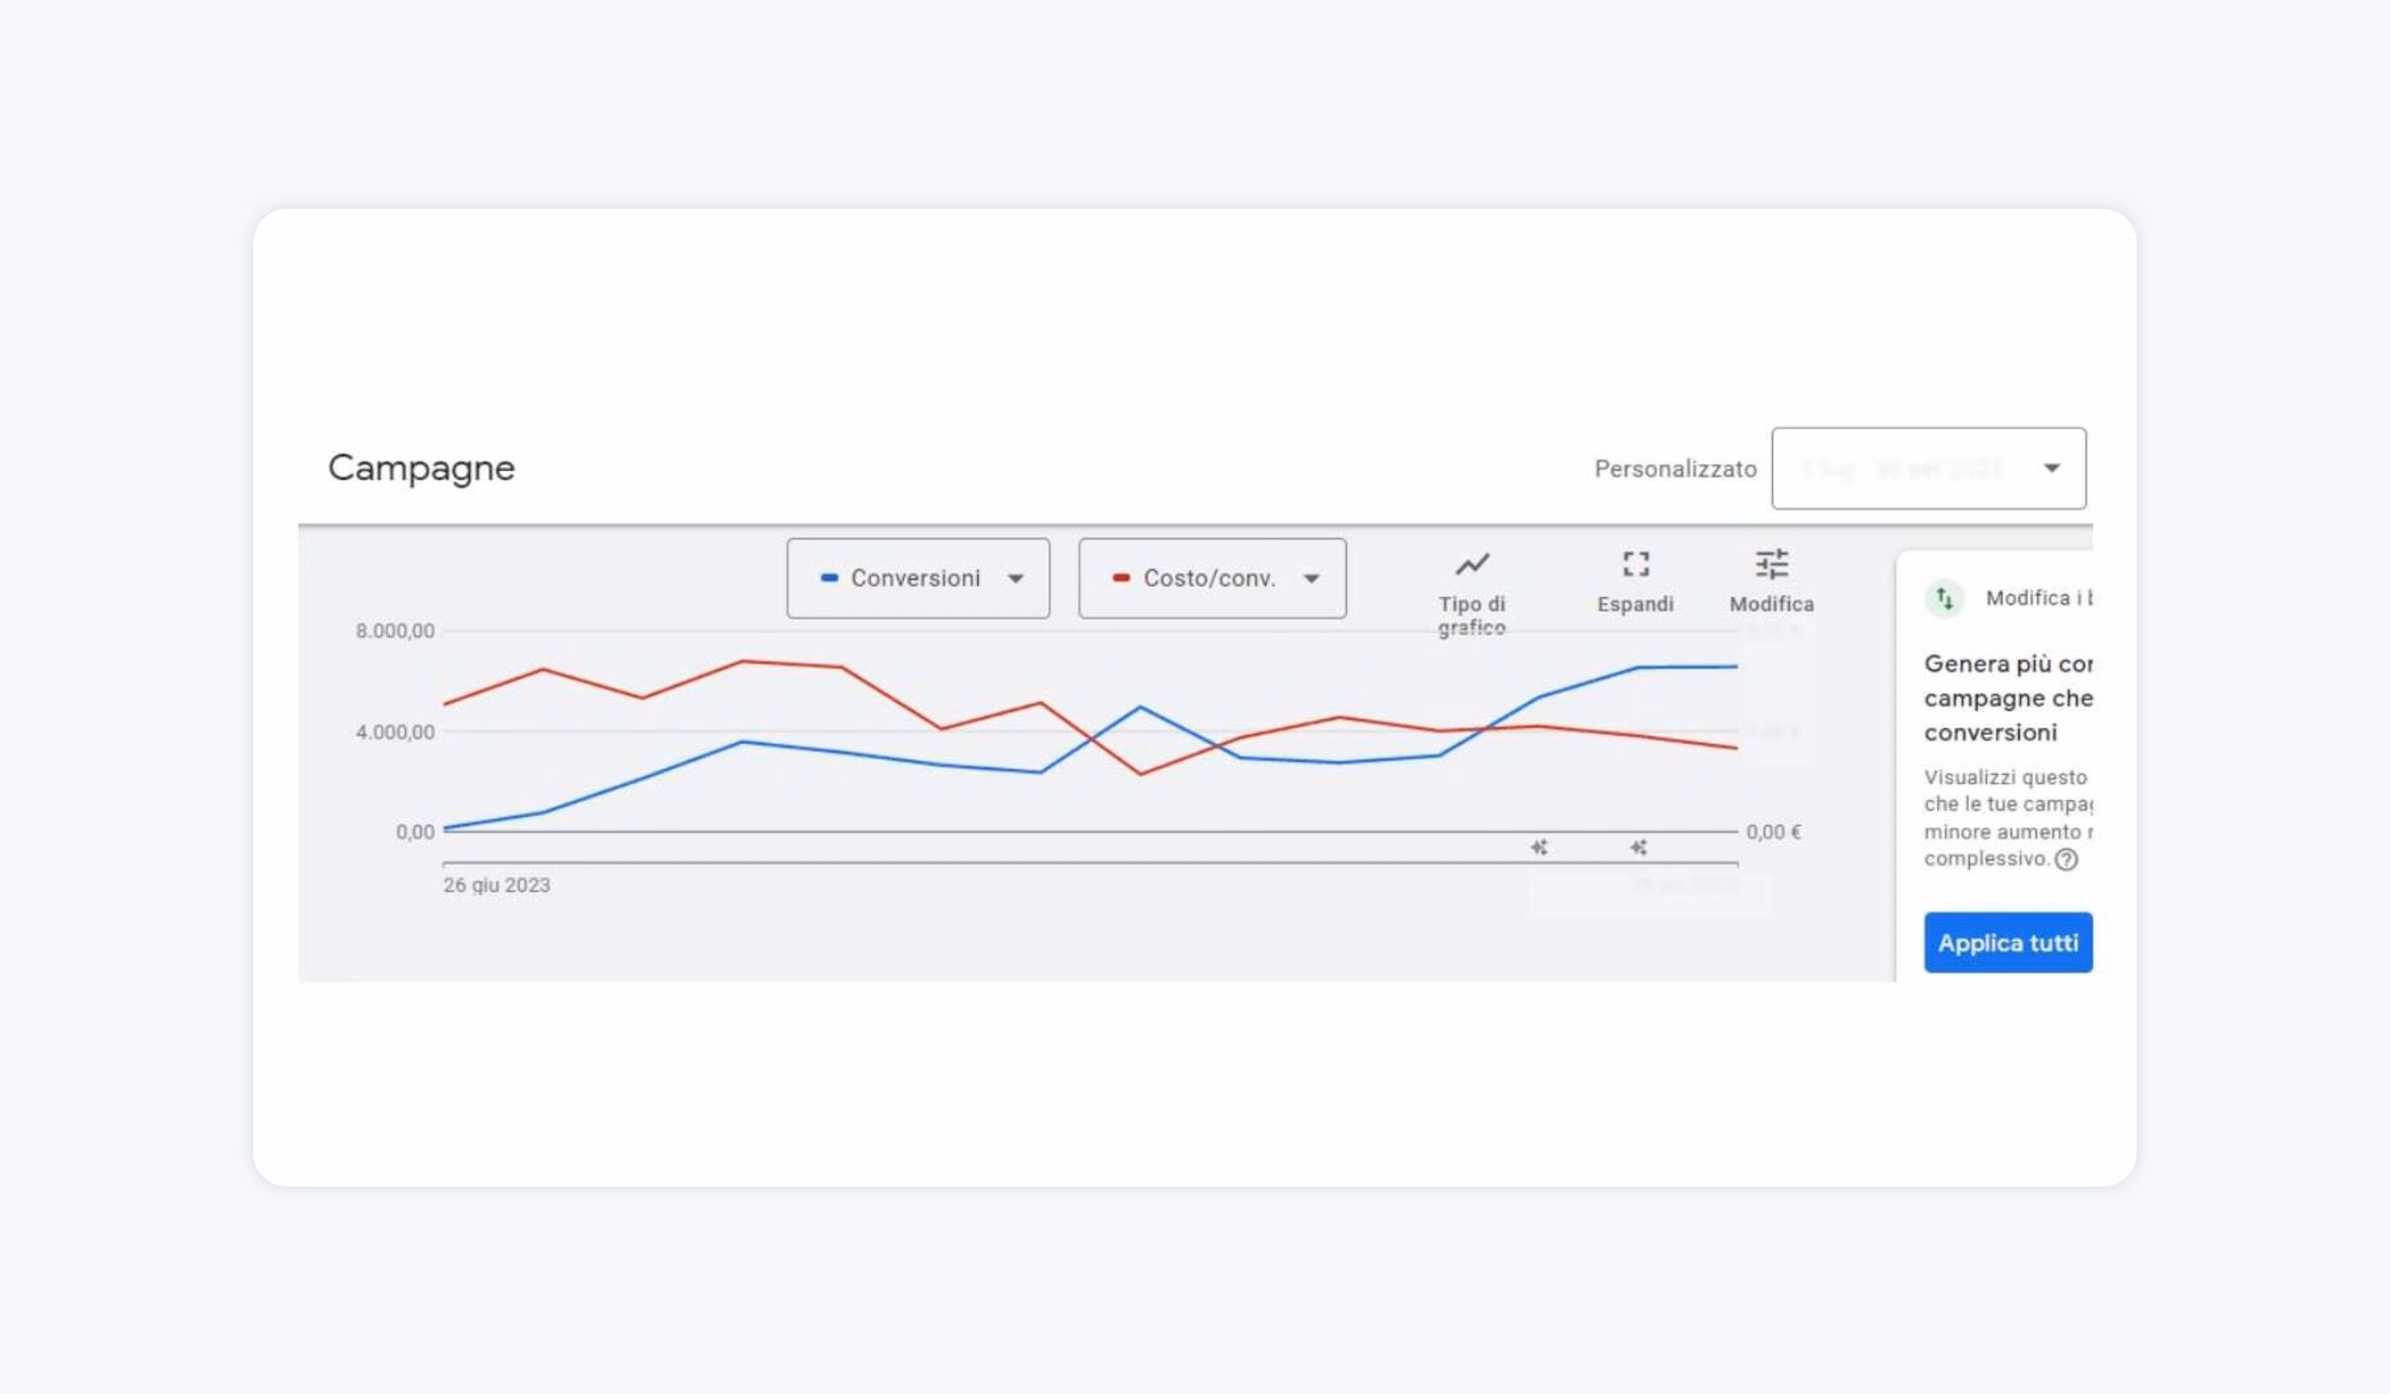Open the Tipo di grafico chart type icon

[x=1472, y=565]
